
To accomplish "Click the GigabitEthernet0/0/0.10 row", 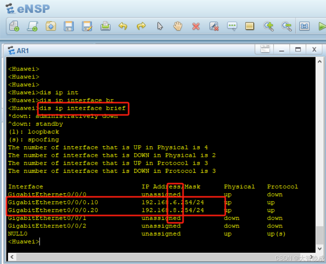I will click(x=141, y=202).
